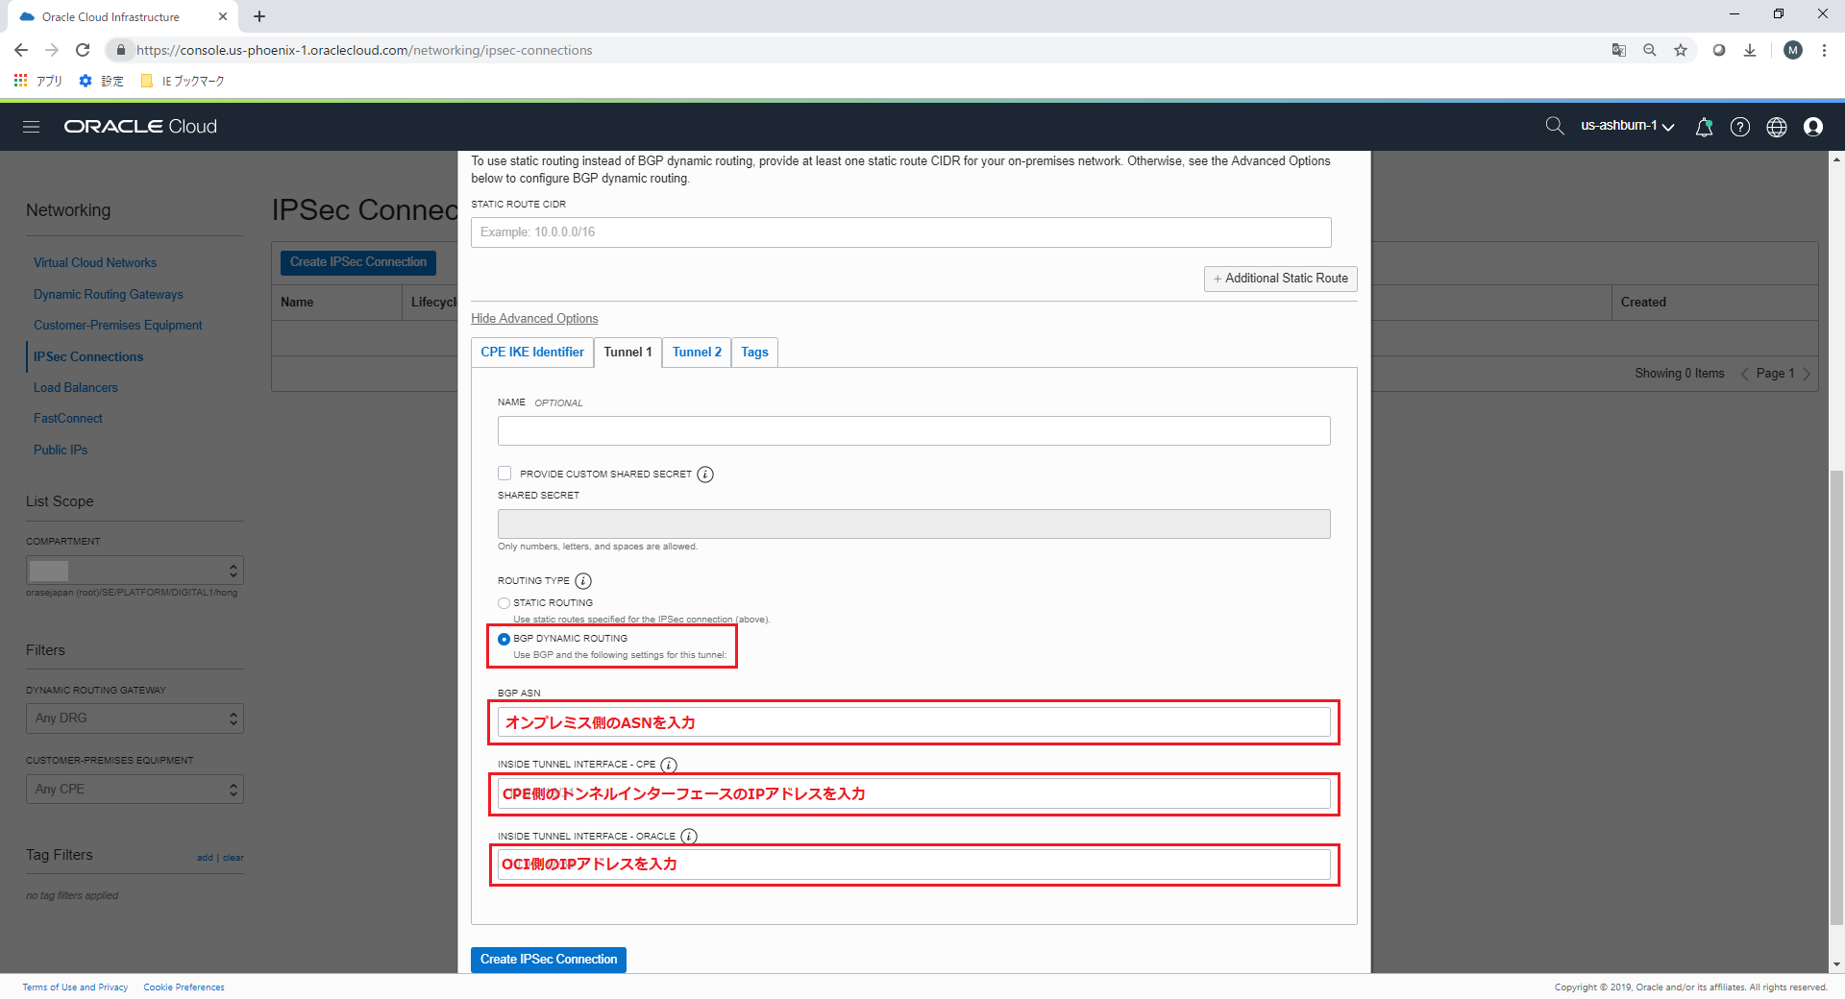Show info for Inside Tunnel Interface - Oracle
This screenshot has height=999, width=1845.
689,837
